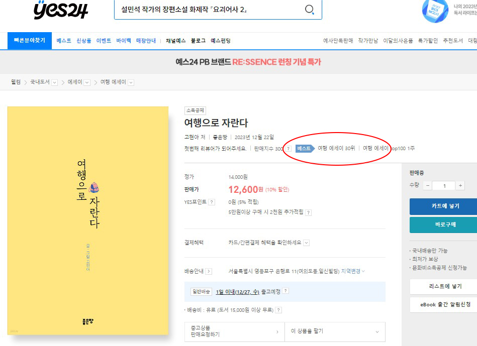Open 매장안내 menu item
Viewport: 477px width, 346px height.
[x=146, y=41]
